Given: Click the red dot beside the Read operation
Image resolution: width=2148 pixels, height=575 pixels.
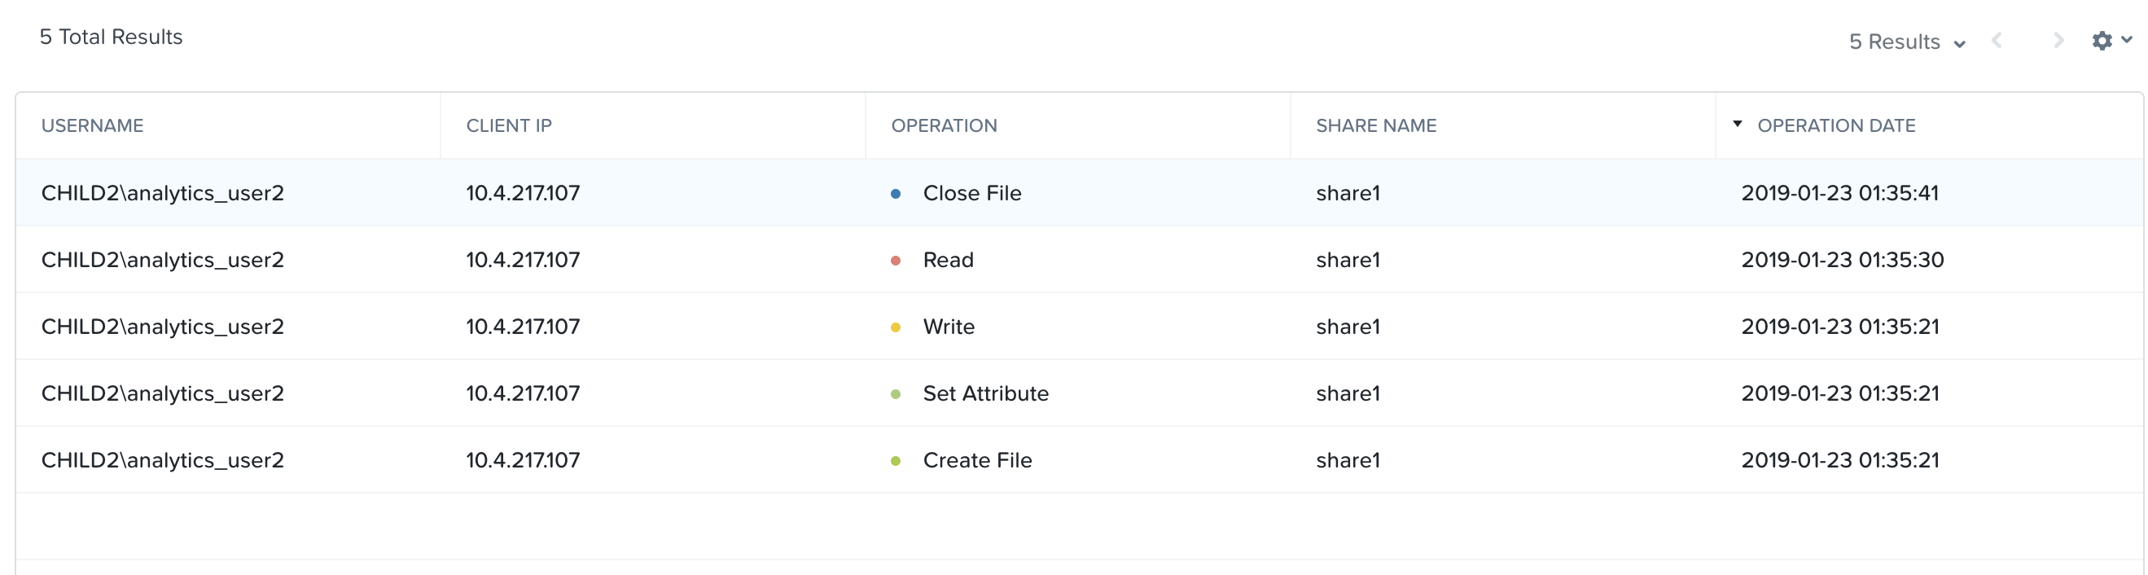Looking at the screenshot, I should coord(895,260).
